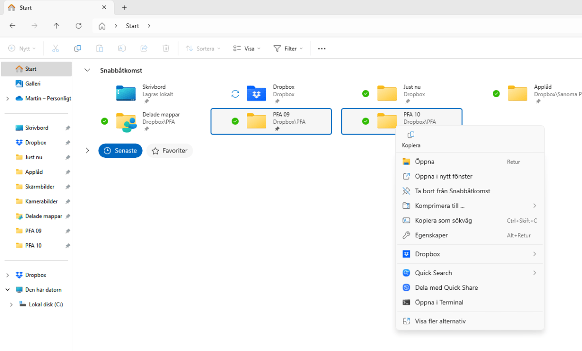Click the address bar empty area
582x351 pixels.
tap(339, 26)
